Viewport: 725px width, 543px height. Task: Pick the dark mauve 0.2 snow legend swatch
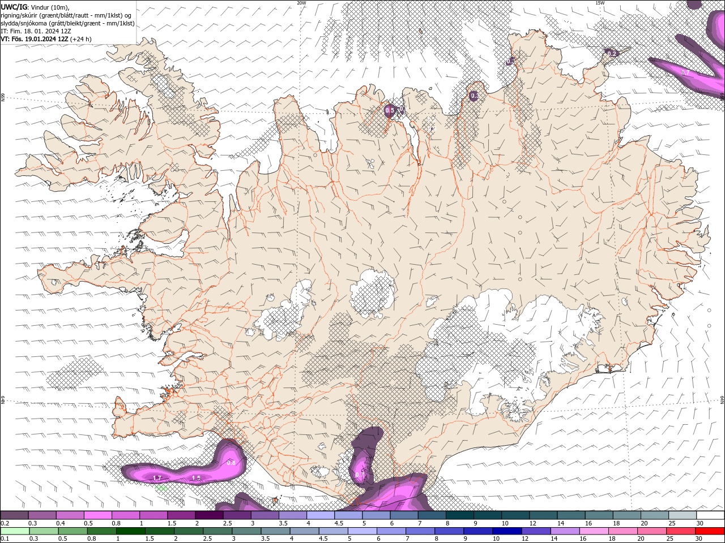(14, 515)
